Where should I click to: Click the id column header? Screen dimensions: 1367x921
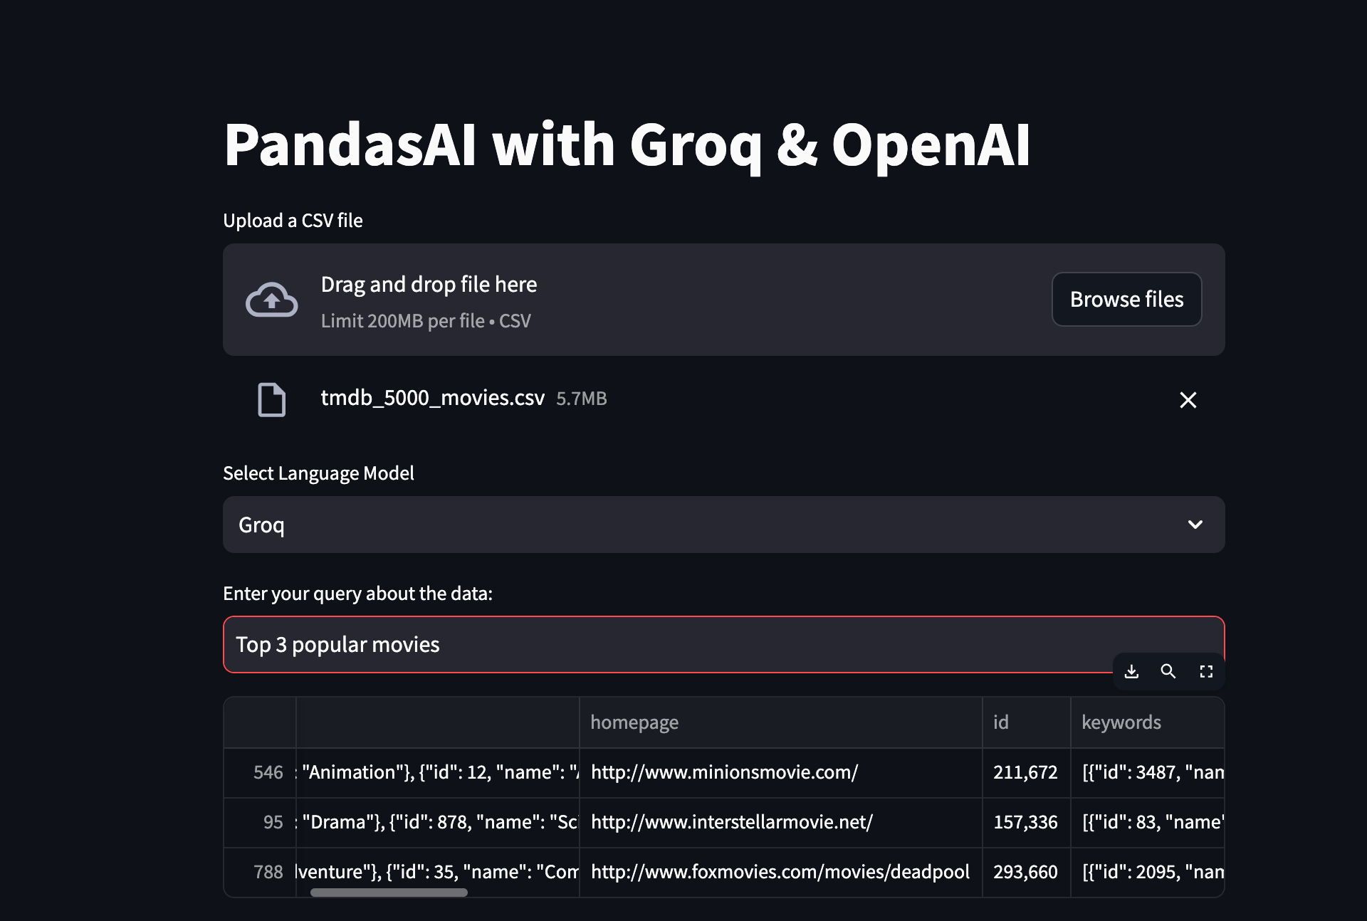(1000, 722)
